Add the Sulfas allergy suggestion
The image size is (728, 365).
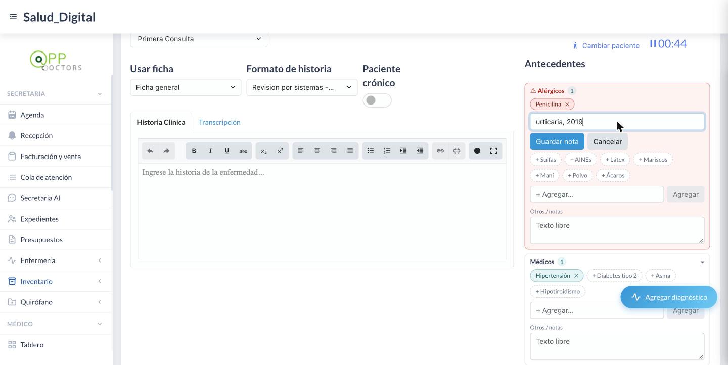click(x=546, y=160)
